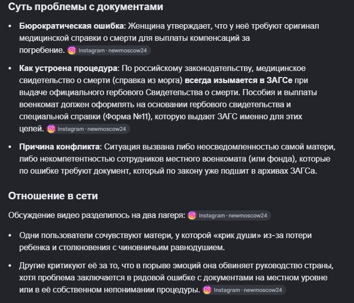Click bullet point beginning 'Другие критикуют её'
This screenshot has height=303, width=354.
click(x=176, y=277)
